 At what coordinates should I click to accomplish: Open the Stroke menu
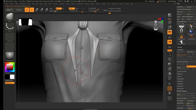point(98,4)
